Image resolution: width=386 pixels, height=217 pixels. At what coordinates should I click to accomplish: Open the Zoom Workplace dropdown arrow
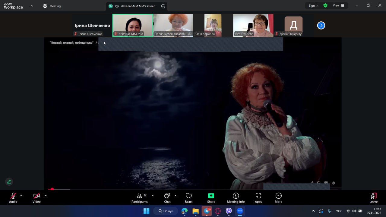tap(32, 6)
